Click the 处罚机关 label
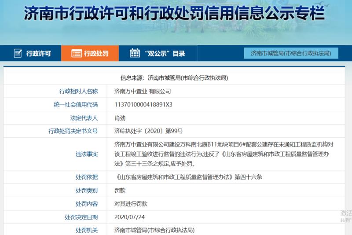The image size is (352, 235). 87,230
